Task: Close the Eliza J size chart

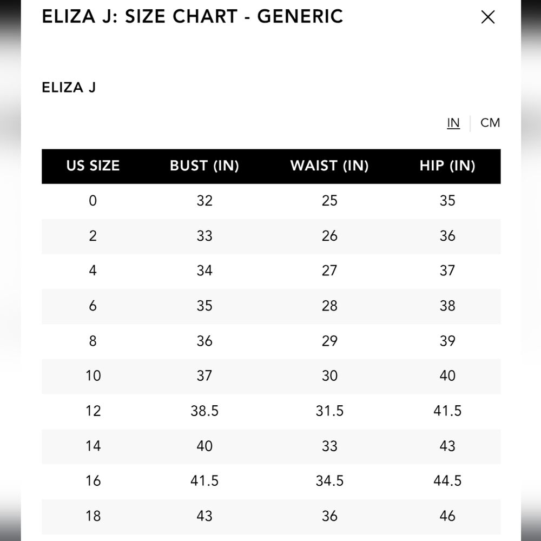Action: [x=488, y=17]
